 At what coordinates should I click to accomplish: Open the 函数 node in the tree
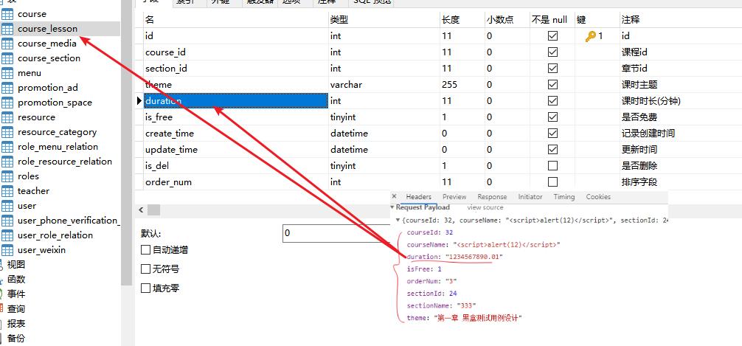[x=15, y=280]
